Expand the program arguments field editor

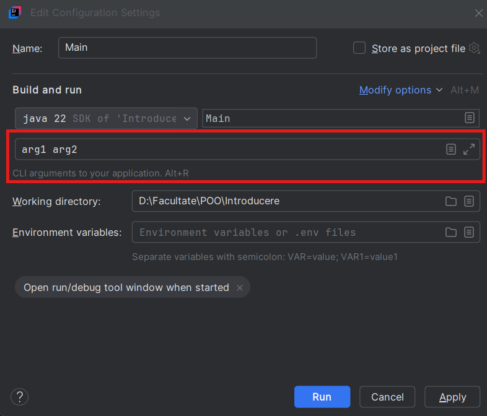tap(468, 149)
